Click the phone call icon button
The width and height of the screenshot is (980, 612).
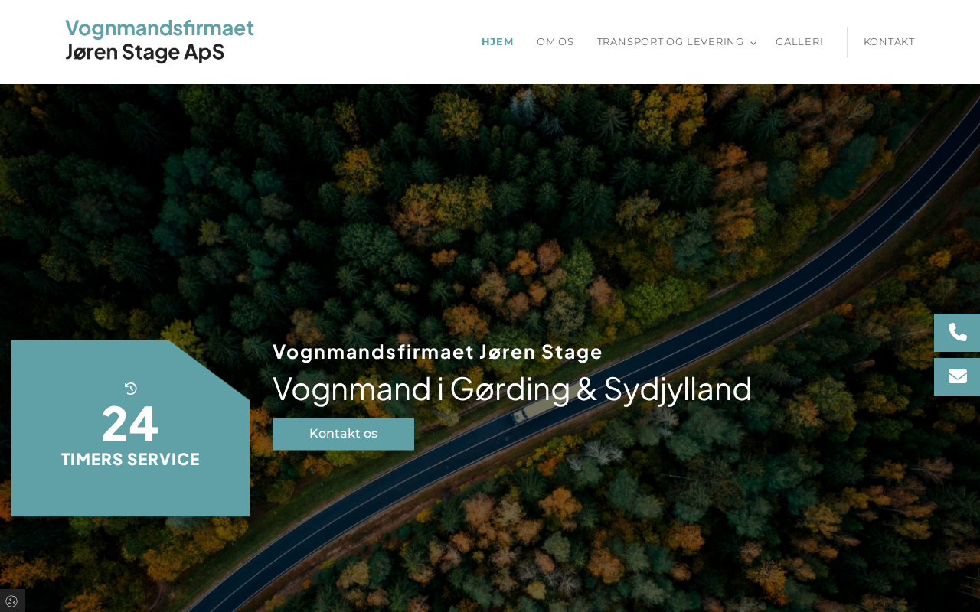[957, 333]
